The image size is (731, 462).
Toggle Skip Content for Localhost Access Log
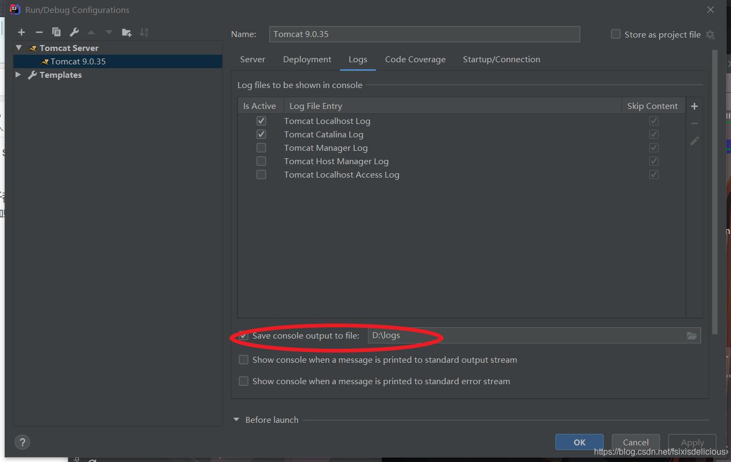coord(654,174)
